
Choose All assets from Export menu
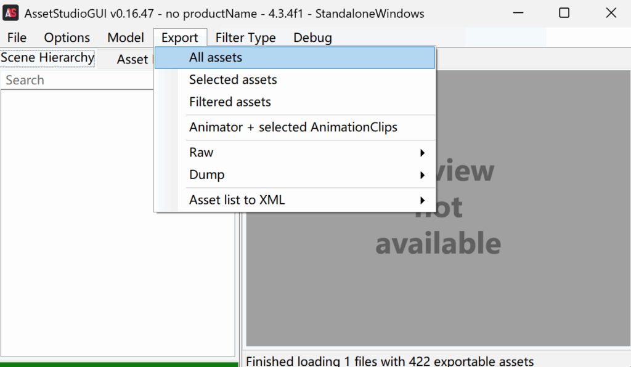coord(216,58)
